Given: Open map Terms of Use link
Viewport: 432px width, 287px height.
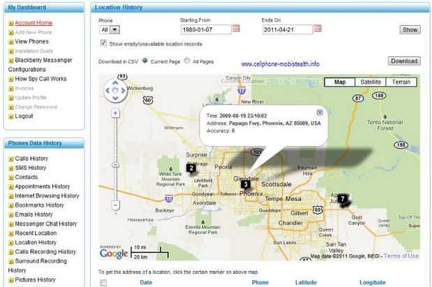Looking at the screenshot, I should (401, 256).
